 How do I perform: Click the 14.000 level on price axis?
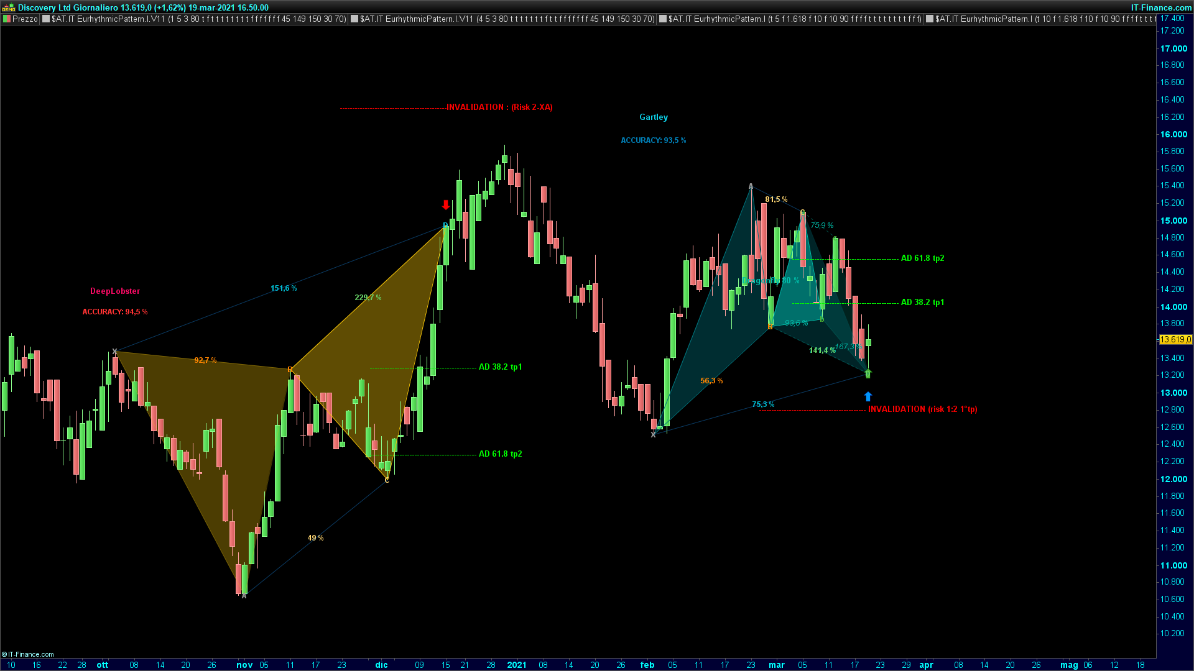point(1173,307)
